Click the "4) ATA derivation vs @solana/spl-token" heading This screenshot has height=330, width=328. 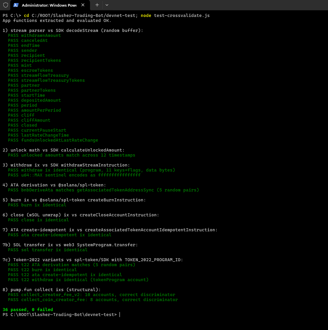[x=54, y=185]
